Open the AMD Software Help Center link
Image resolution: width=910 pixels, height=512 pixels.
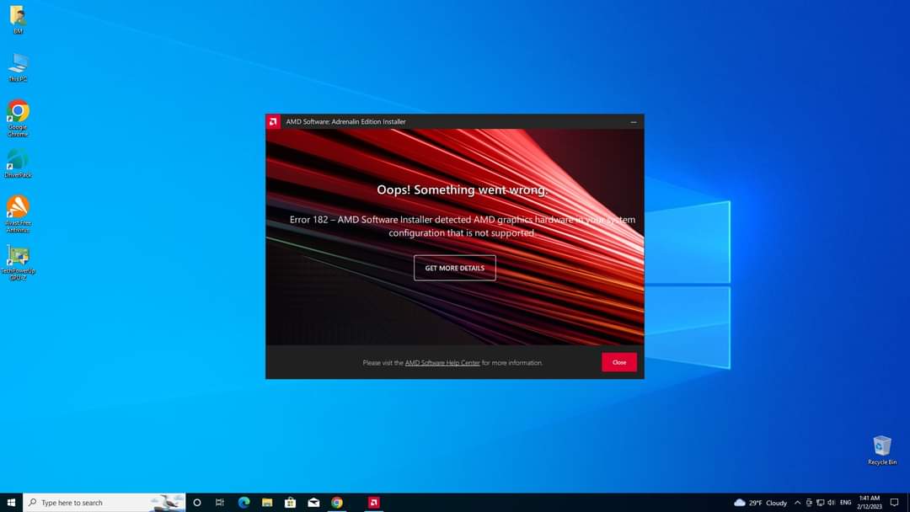442,363
